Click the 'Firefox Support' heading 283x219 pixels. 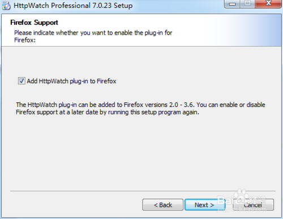[x=34, y=23]
